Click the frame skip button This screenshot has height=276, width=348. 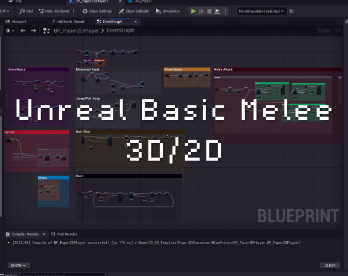(202, 11)
